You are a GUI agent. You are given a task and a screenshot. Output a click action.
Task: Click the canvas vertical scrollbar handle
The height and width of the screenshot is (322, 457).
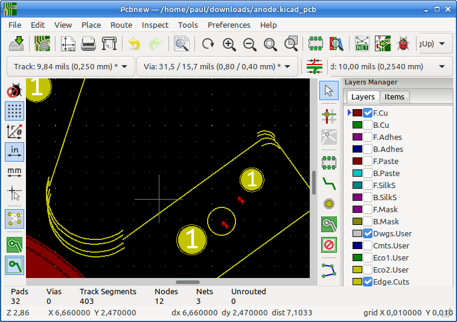point(314,183)
